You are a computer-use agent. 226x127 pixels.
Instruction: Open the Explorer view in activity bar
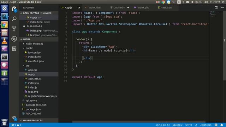[x=14, y=9]
